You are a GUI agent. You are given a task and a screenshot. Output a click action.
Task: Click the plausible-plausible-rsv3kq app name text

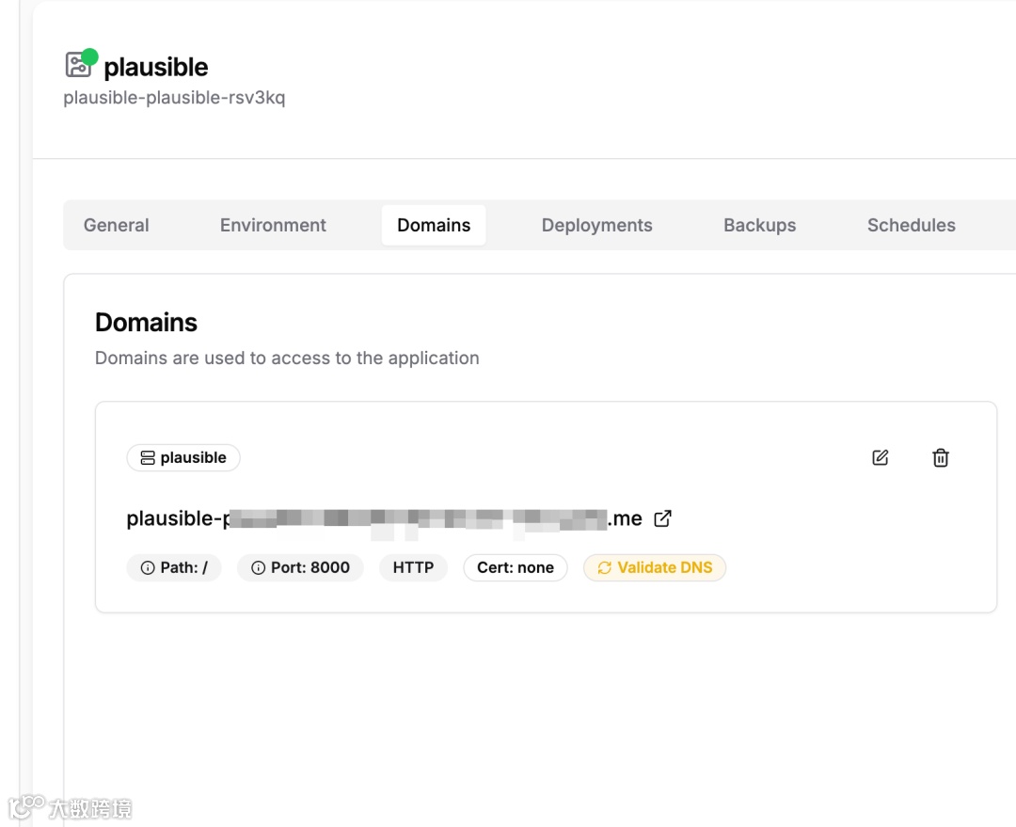[x=174, y=98]
